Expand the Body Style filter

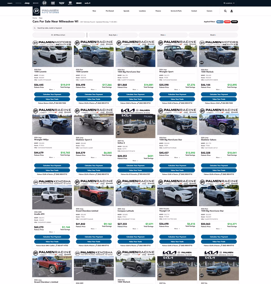click(x=113, y=35)
